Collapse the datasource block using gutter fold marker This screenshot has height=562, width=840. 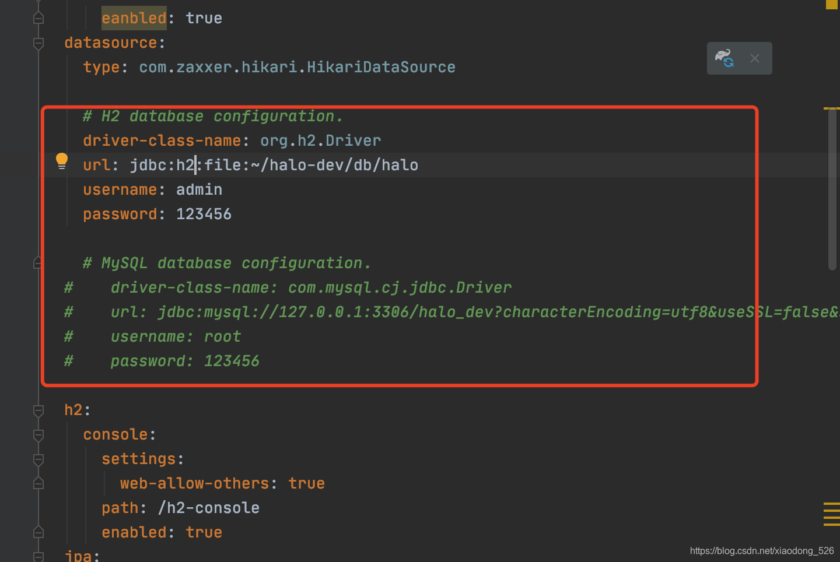point(38,43)
